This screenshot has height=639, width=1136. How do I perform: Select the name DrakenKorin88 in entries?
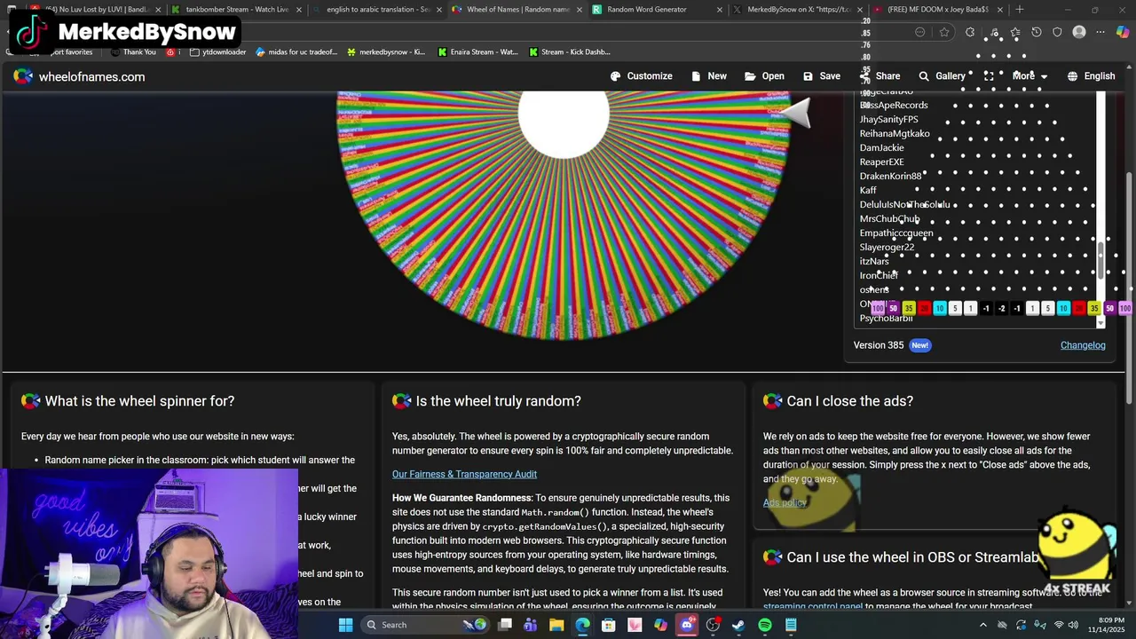pos(890,176)
